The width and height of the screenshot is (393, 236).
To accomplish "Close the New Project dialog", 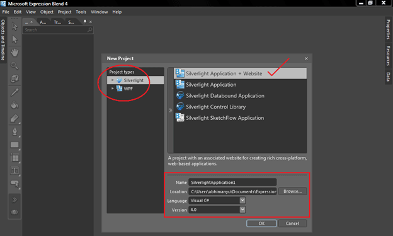I will 306,59.
